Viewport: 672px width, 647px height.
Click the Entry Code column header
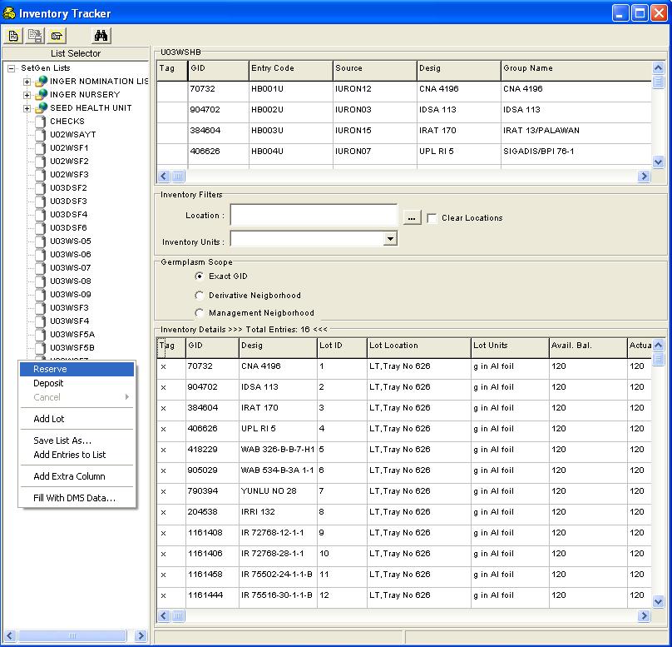(x=290, y=71)
